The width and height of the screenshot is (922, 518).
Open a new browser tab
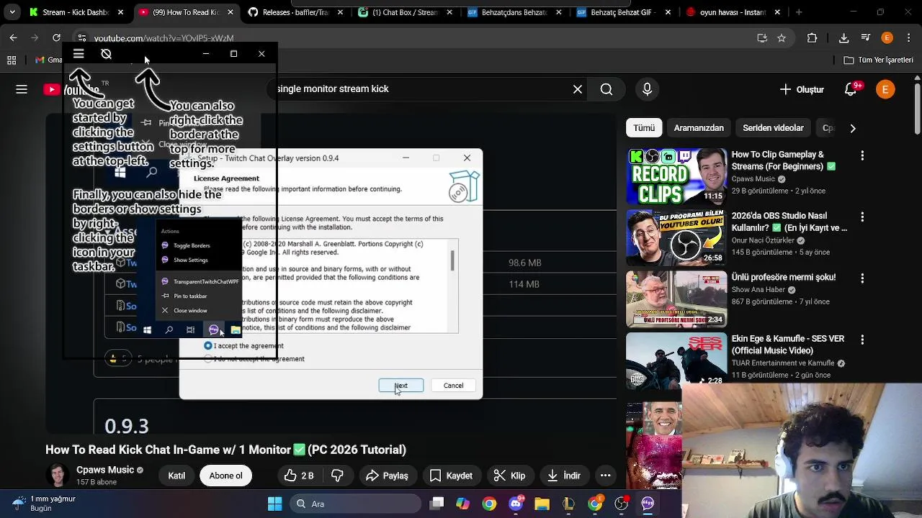point(798,12)
